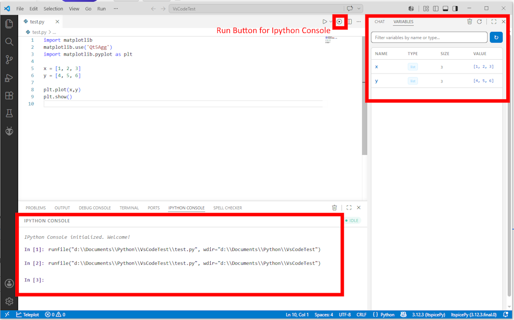Run file in IPython Console button

pos(340,22)
